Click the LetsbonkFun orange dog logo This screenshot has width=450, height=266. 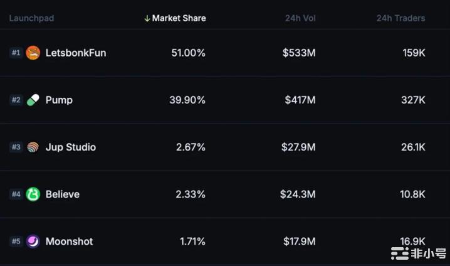point(33,53)
